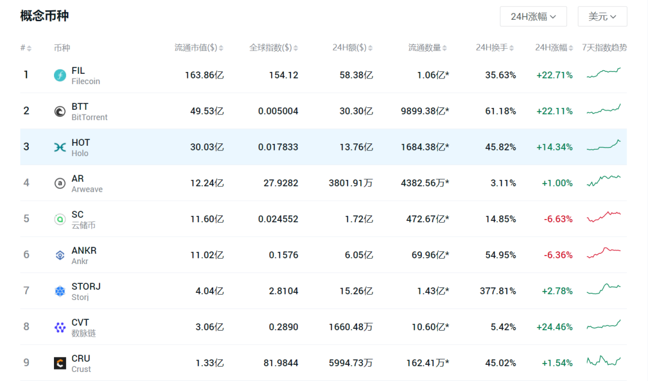This screenshot has width=648, height=381.
Task: Click SC turnover 14.85%
Action: click(501, 219)
